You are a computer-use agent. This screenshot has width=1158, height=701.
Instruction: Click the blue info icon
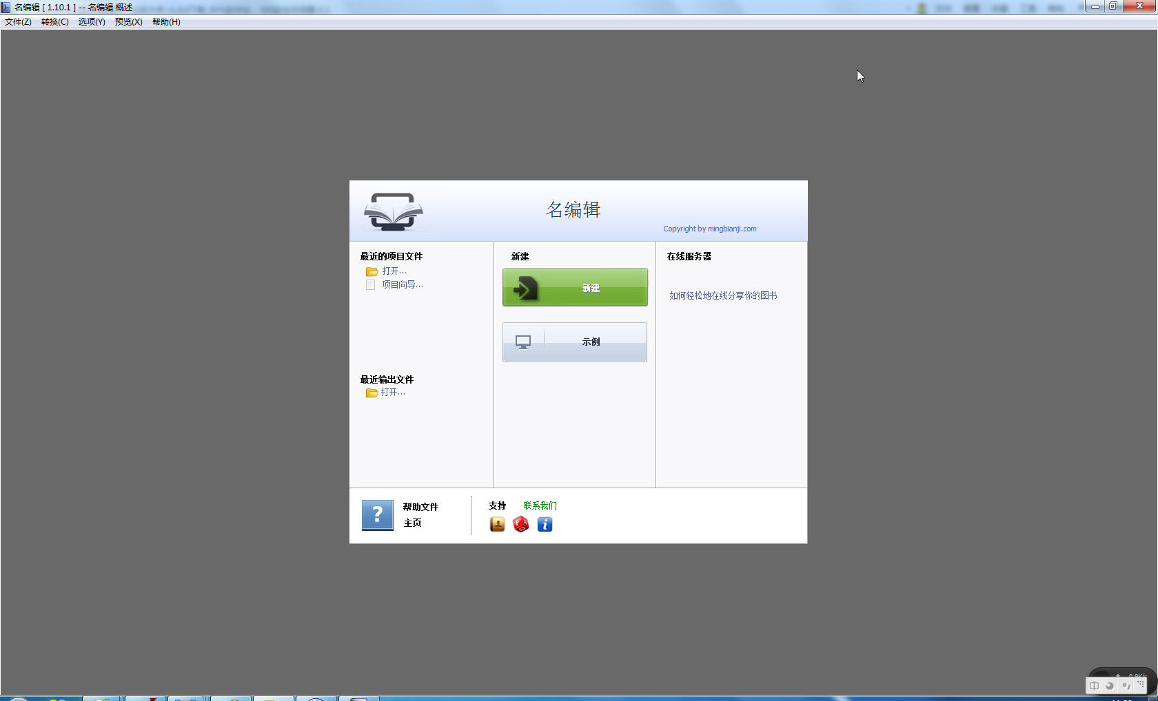pos(545,525)
